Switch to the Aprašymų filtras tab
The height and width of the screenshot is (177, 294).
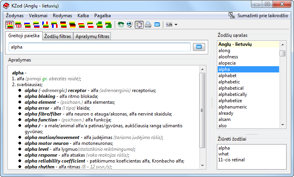point(92,36)
